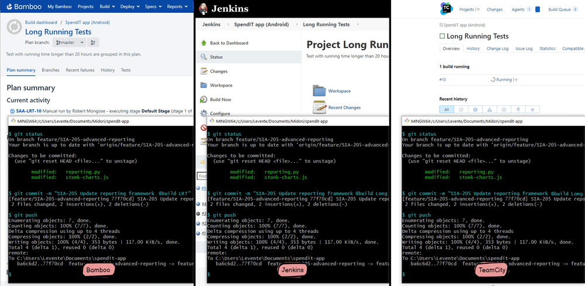Expand the Deploy dropdown in Bamboo
Image resolution: width=585 pixels, height=286 pixels.
click(130, 6)
